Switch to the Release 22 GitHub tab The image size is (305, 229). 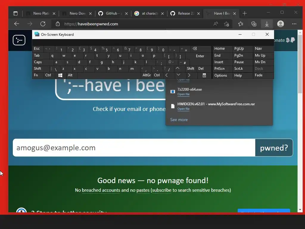185,13
